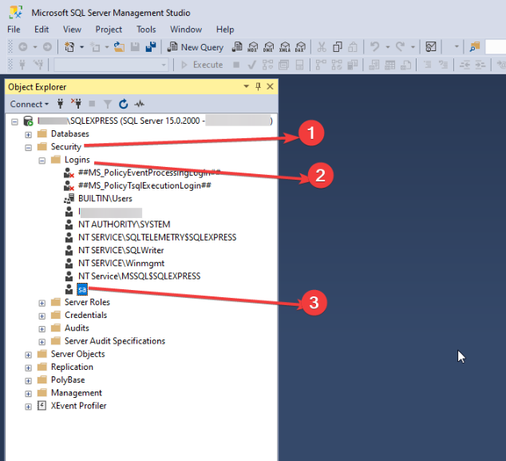Click the Stop icon in Object Explorer
The width and height of the screenshot is (506, 461).
tap(92, 104)
